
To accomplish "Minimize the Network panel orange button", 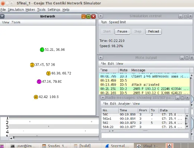I will click(84, 16).
